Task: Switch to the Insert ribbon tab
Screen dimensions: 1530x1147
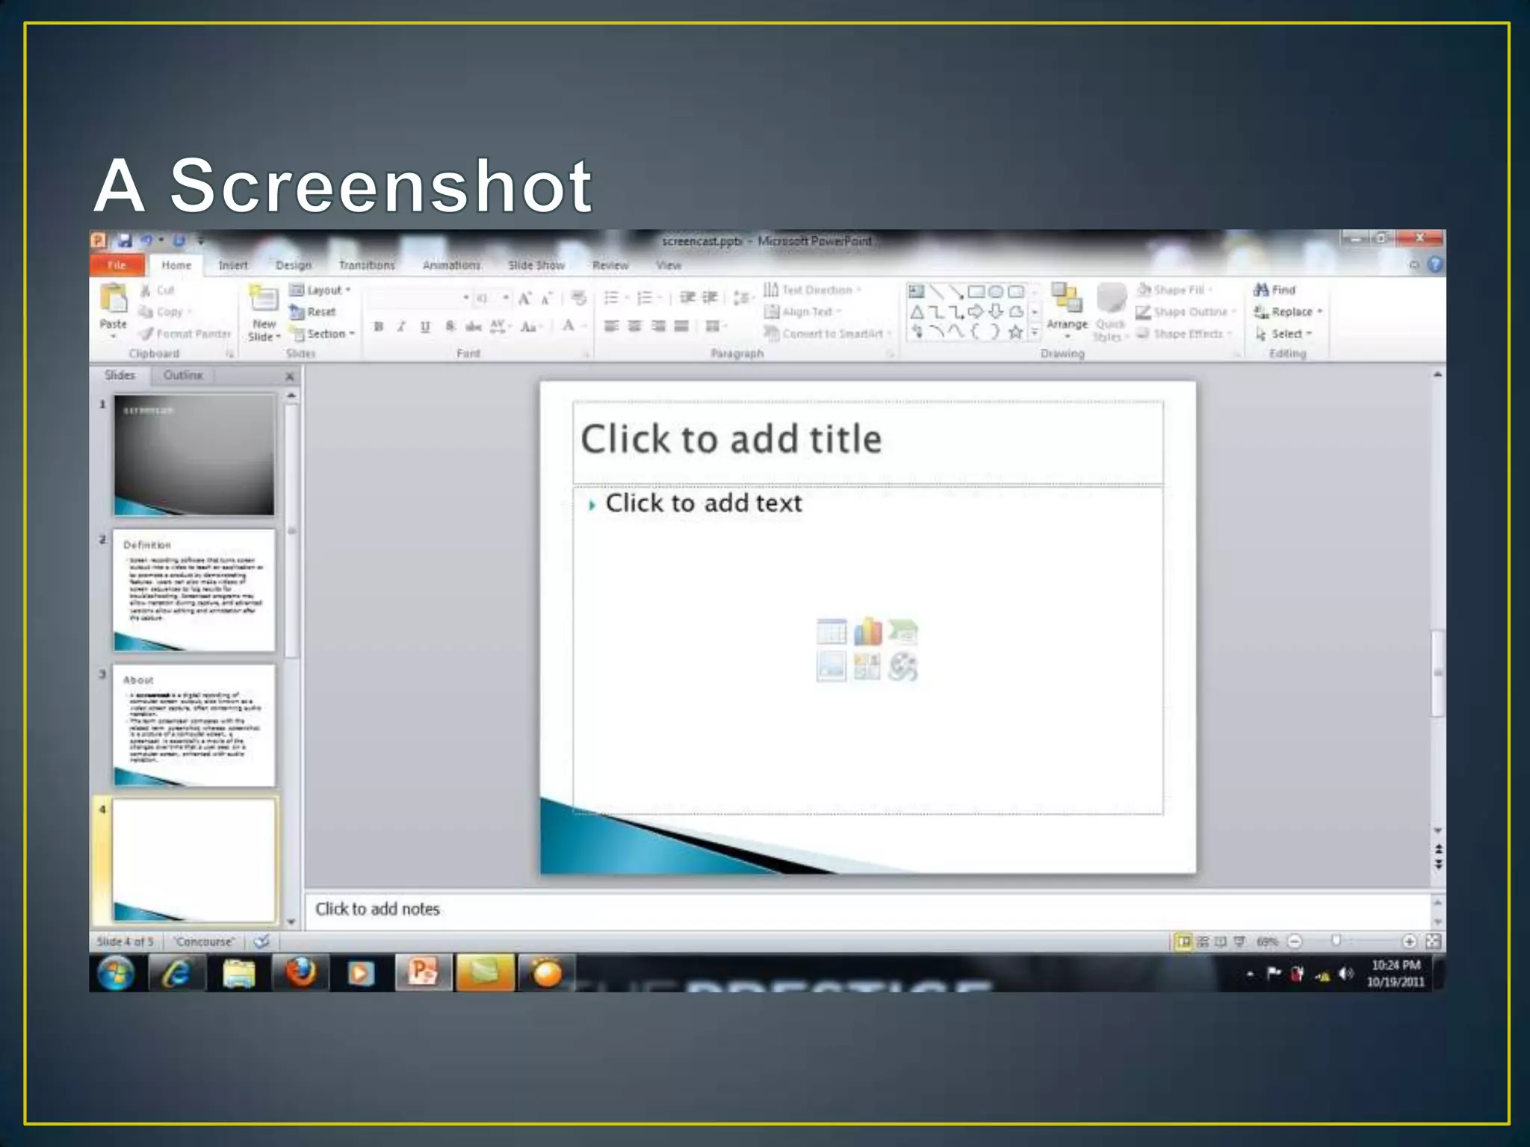Action: tap(233, 265)
